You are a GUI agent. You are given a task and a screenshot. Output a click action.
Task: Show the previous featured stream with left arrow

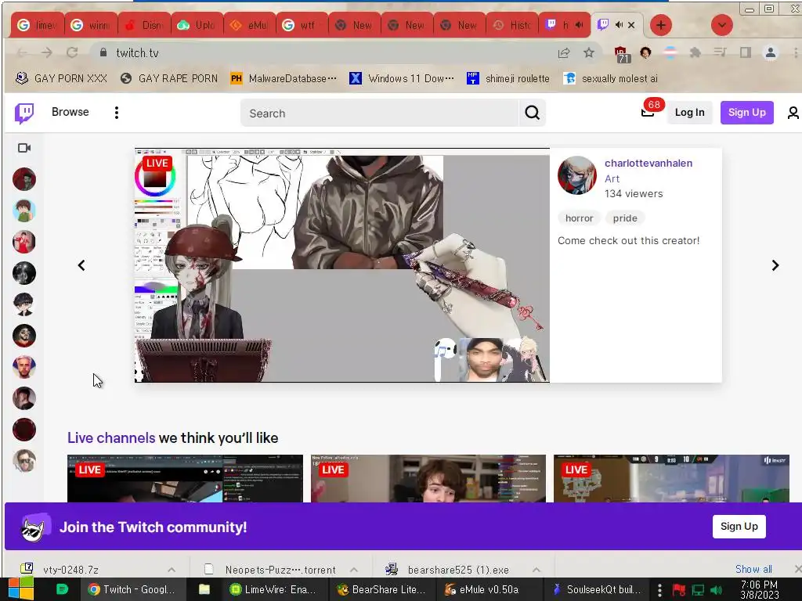click(81, 265)
